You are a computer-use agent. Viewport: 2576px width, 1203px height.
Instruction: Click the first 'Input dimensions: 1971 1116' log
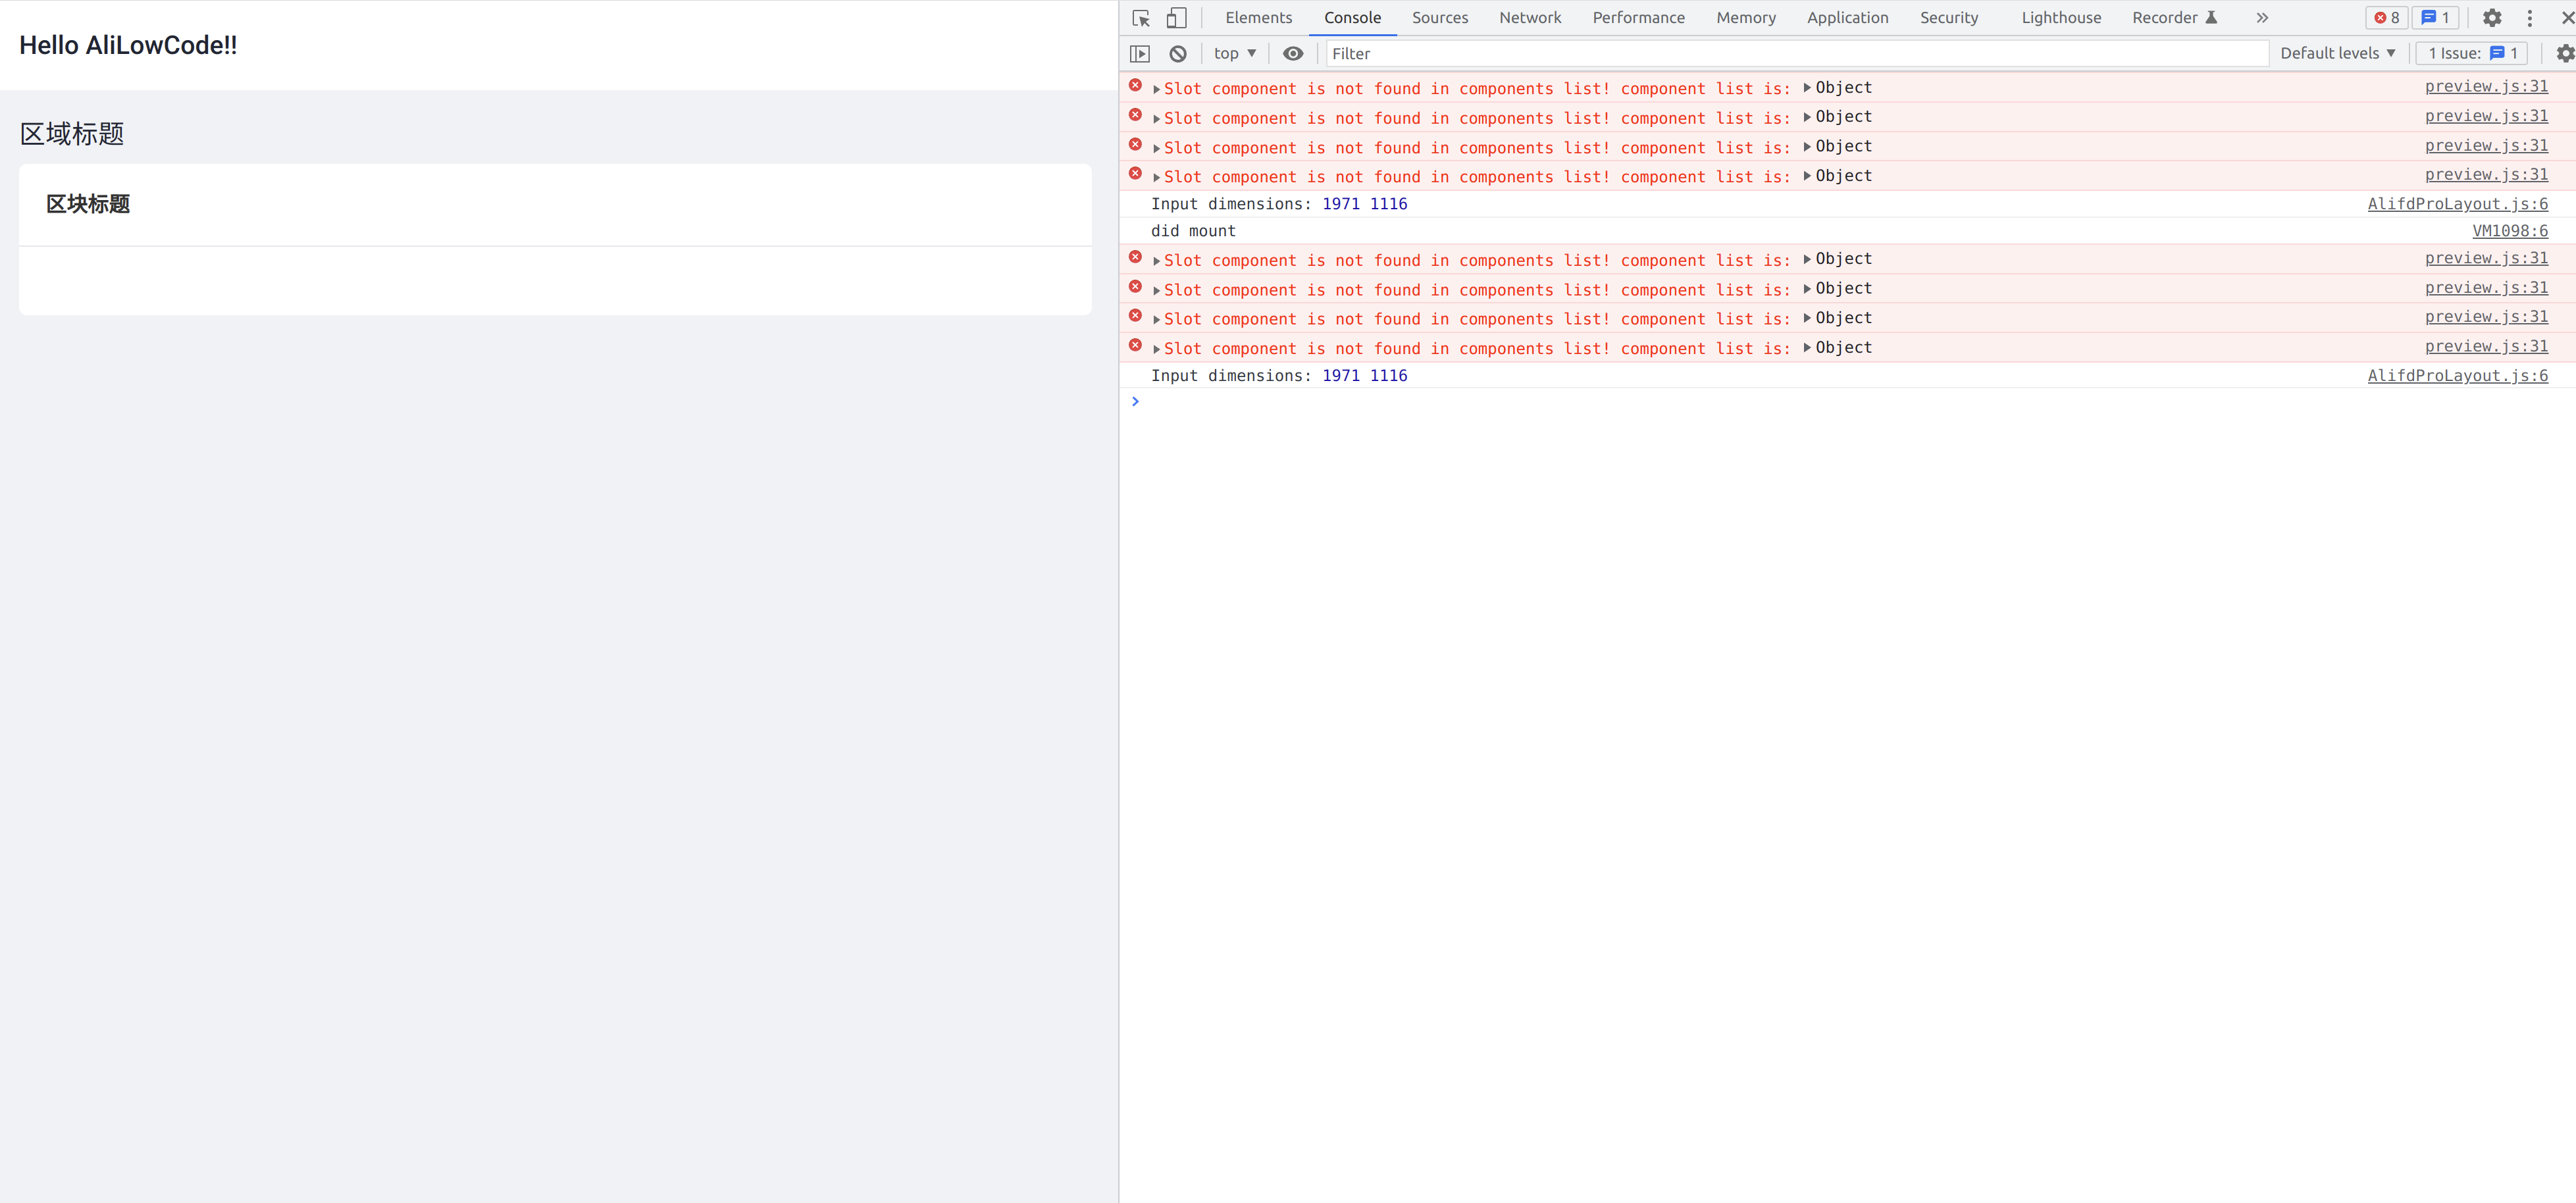1279,204
